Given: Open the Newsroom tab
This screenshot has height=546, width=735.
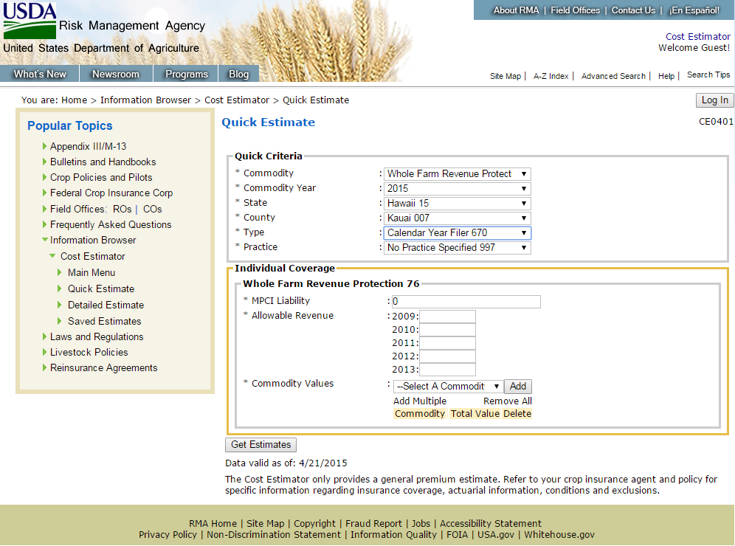Looking at the screenshot, I should [x=116, y=74].
